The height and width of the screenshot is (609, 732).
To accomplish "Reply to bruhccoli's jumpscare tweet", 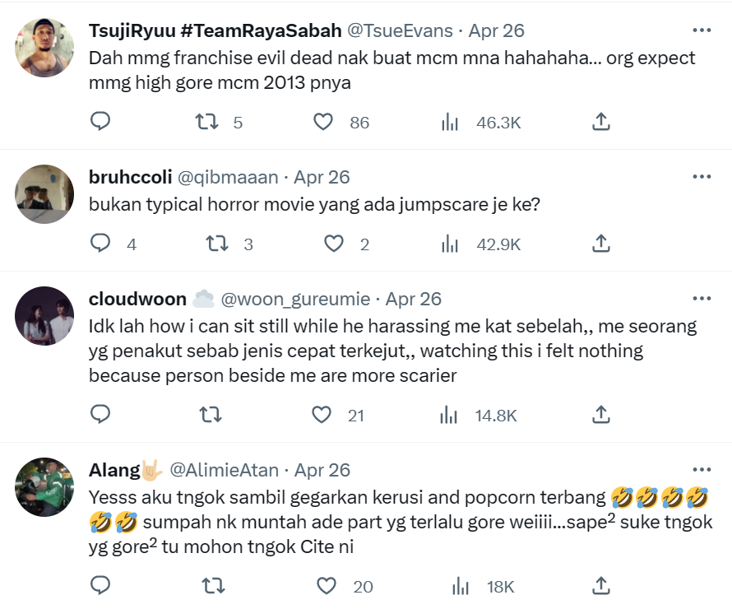I will 100,244.
